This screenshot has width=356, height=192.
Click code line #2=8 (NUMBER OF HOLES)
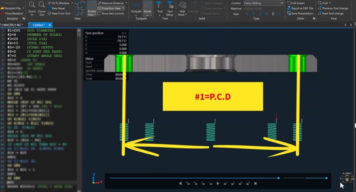pos(35,35)
